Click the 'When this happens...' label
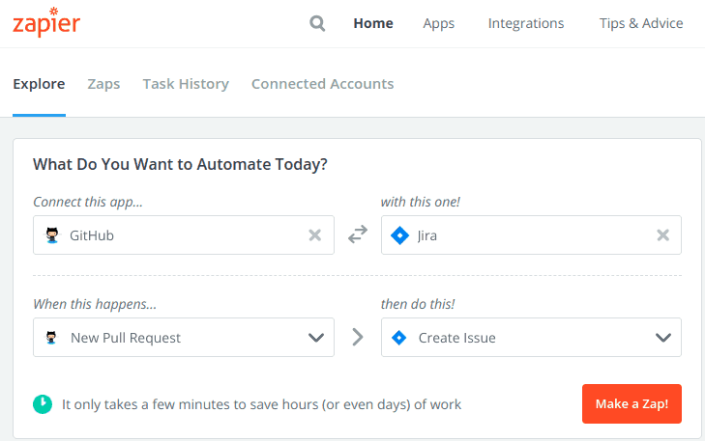This screenshot has height=441, width=705. click(95, 305)
